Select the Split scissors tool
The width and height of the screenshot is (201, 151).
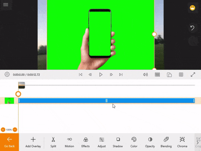point(53,142)
